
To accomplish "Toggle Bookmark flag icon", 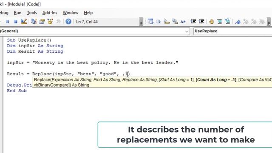I will (238, 22).
